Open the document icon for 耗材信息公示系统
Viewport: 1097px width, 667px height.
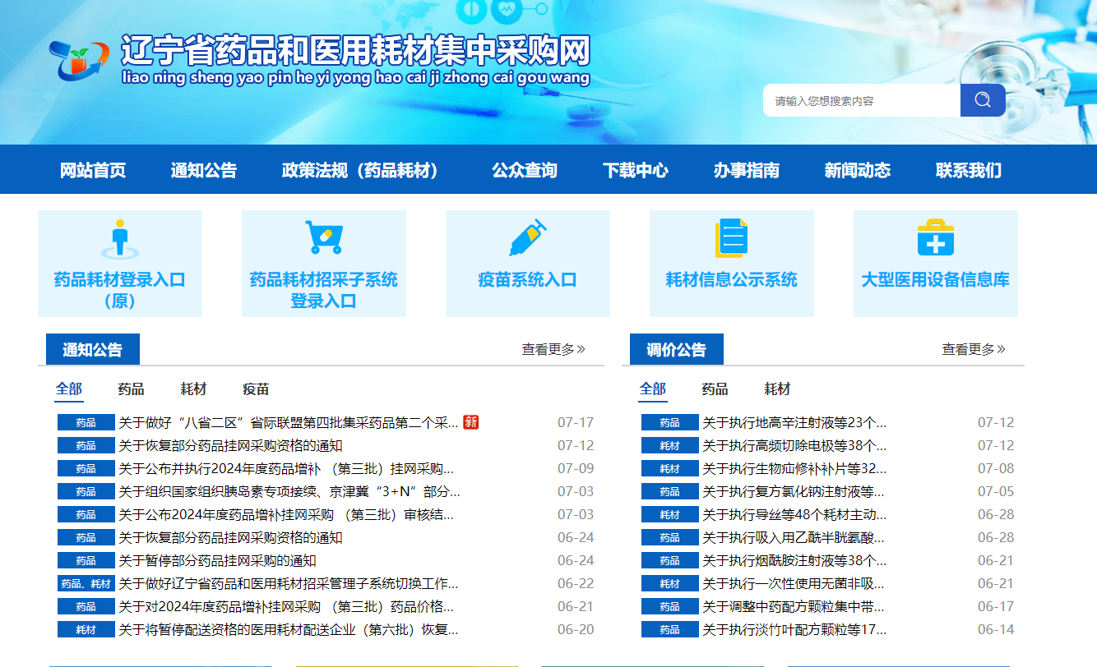731,237
